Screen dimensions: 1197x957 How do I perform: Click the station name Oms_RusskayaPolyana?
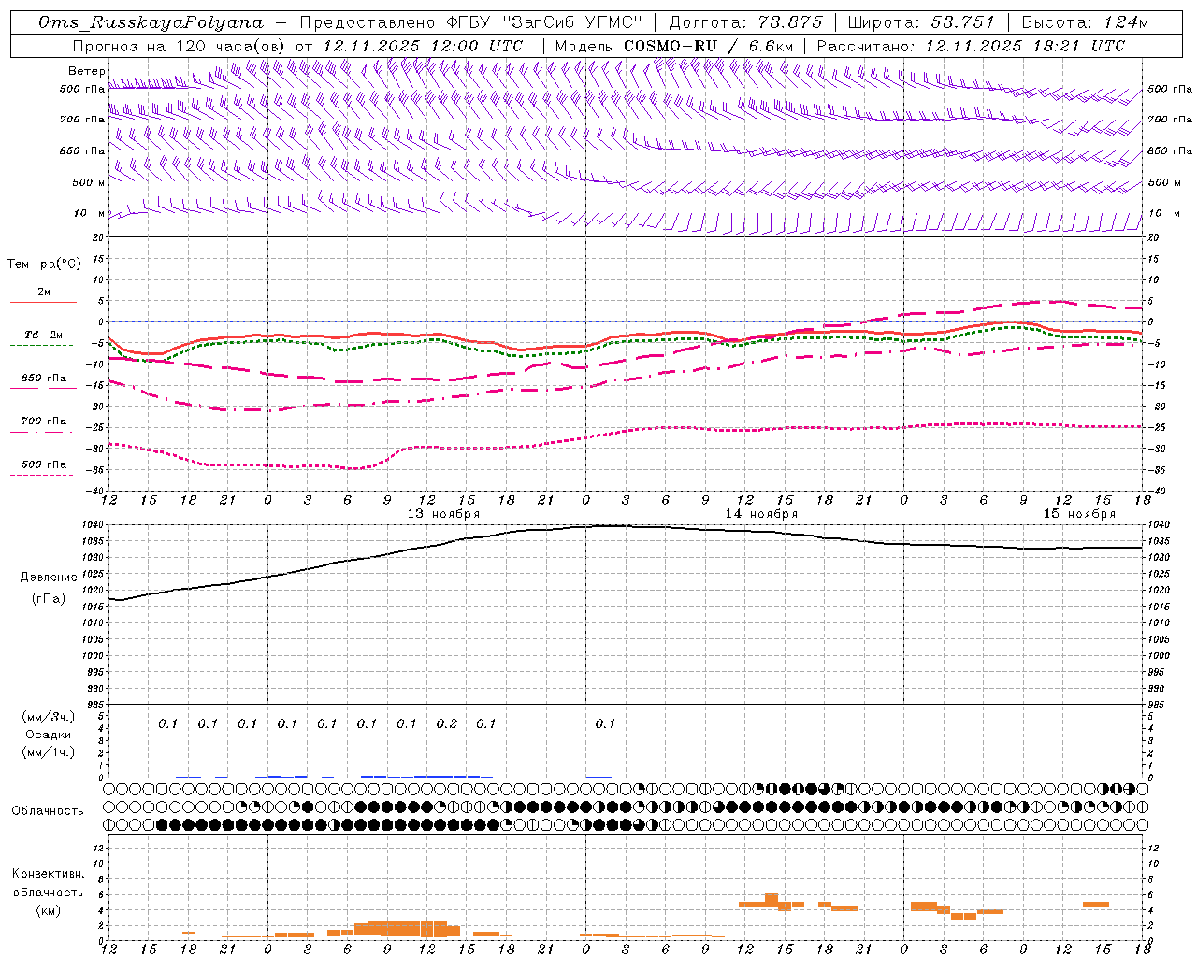(151, 22)
